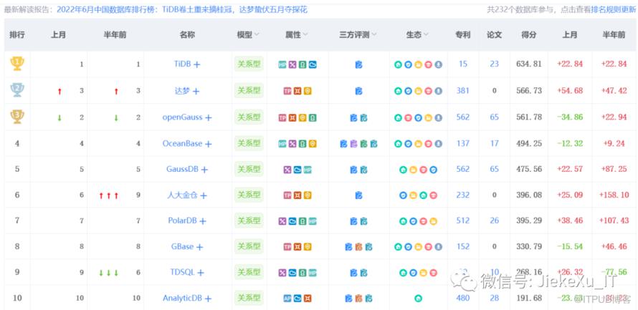Click the silver second-place trophy icon
Screen dimensions: 638x310
[x=17, y=90]
